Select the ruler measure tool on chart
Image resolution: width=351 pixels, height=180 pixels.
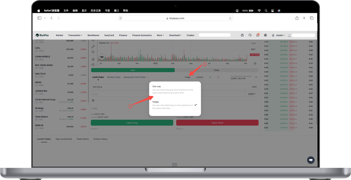pos(93,47)
